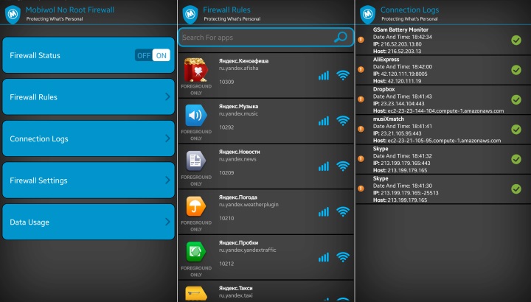Click the shield logo in Firewall Rules header
531x302 pixels.
coord(190,15)
